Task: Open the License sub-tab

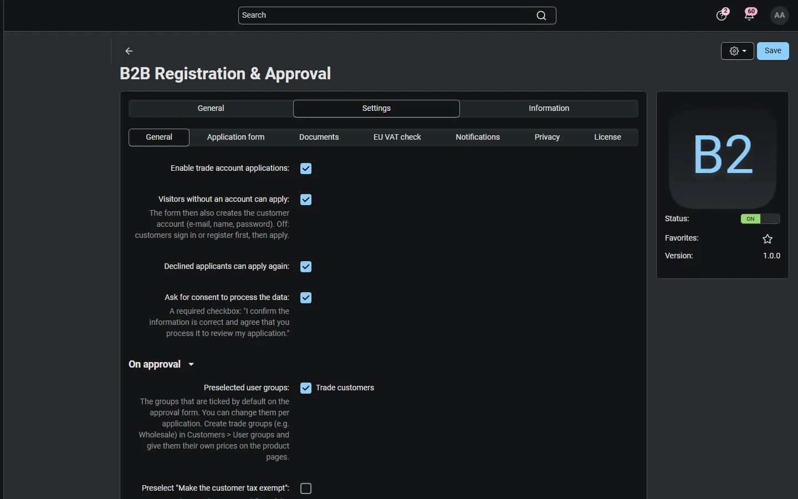Action: (x=607, y=138)
